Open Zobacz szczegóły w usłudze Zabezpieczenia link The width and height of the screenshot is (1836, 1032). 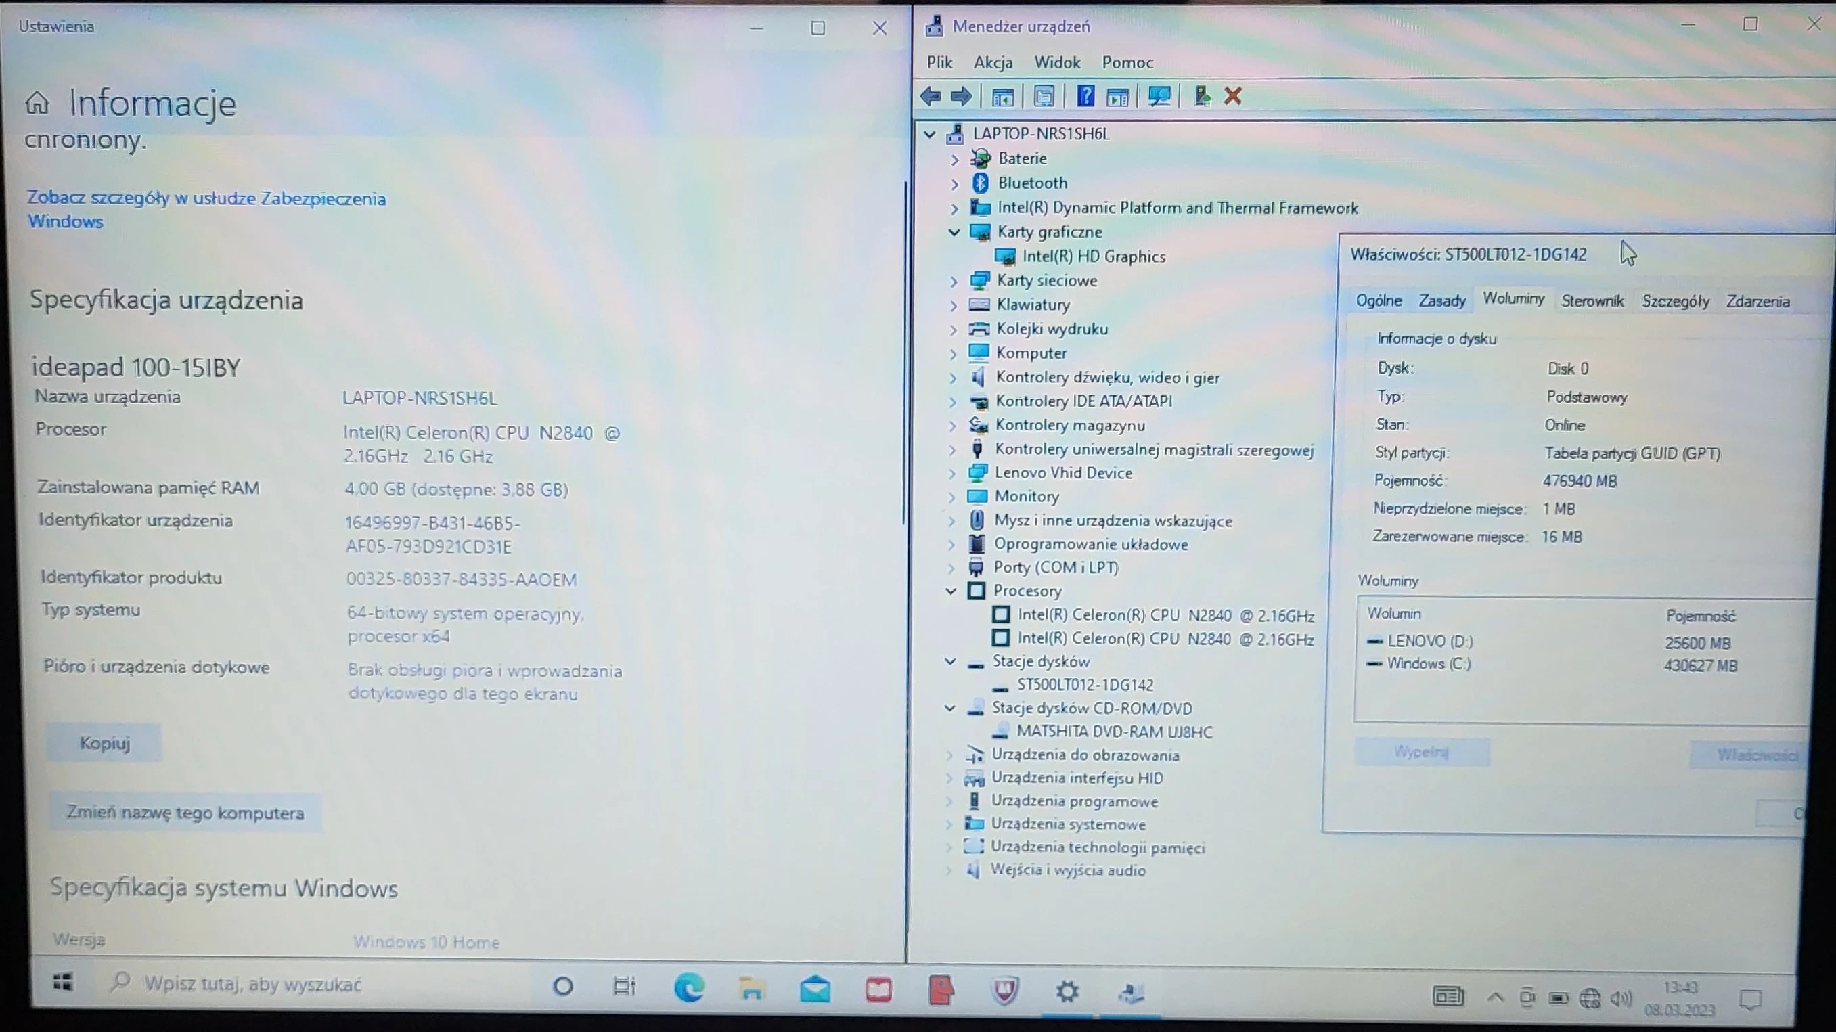(x=206, y=210)
